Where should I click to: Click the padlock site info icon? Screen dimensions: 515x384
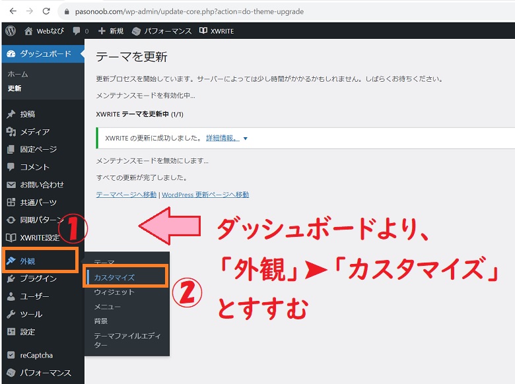click(67, 11)
